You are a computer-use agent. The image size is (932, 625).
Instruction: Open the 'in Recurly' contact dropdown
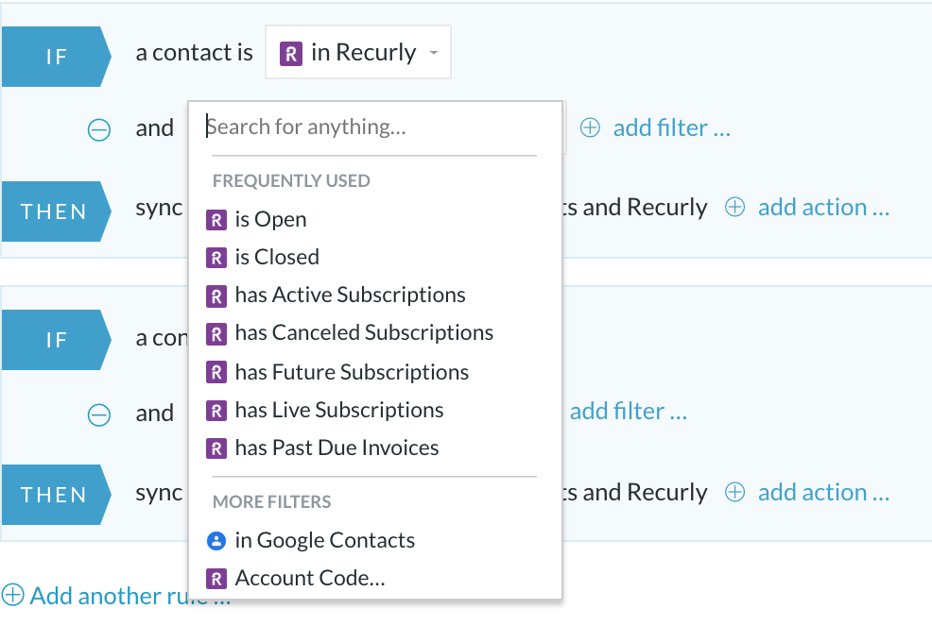coord(358,52)
